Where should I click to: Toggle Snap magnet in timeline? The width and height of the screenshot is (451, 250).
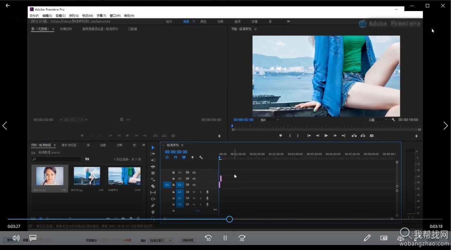click(176, 157)
